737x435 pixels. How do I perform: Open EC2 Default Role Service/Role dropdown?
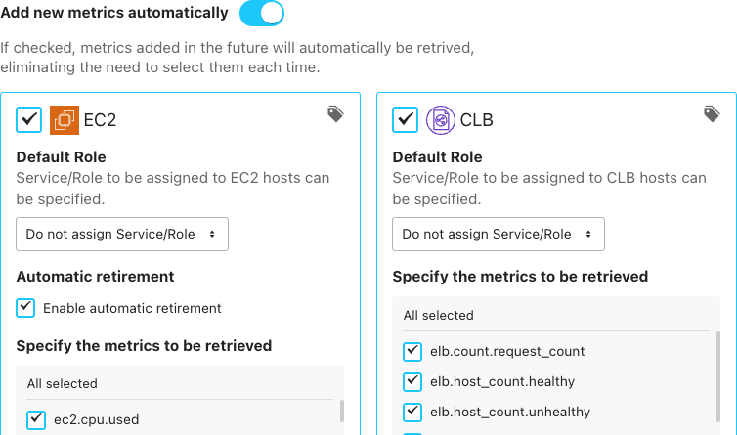pyautogui.click(x=122, y=234)
